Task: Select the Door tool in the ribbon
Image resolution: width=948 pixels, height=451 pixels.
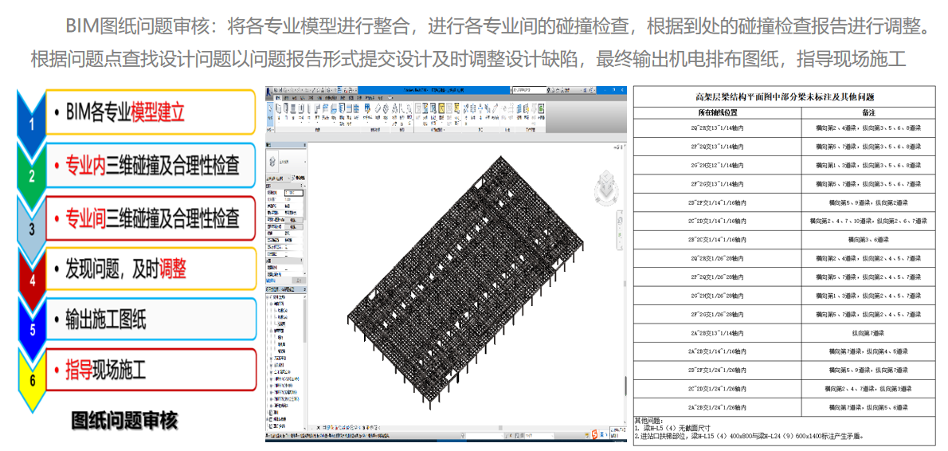Action: click(x=286, y=112)
